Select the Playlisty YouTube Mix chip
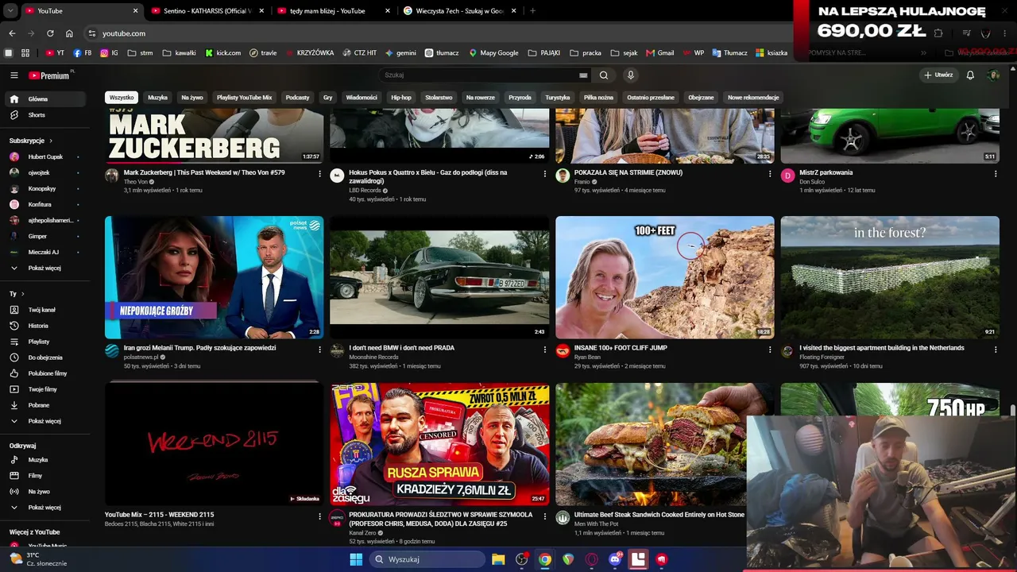Image resolution: width=1017 pixels, height=572 pixels. [x=244, y=98]
